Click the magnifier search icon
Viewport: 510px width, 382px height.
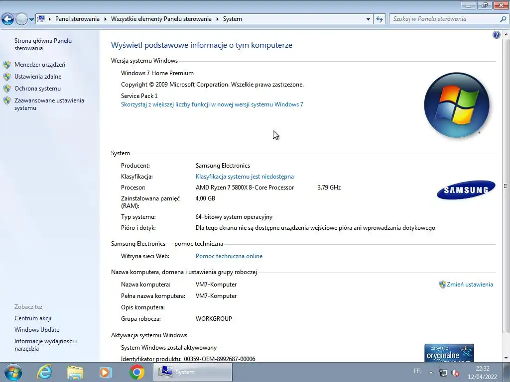(503, 19)
